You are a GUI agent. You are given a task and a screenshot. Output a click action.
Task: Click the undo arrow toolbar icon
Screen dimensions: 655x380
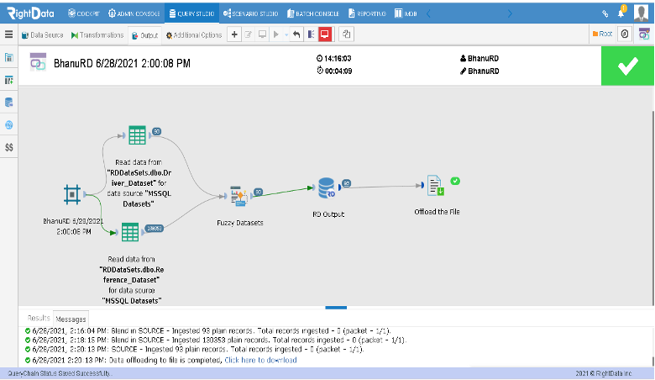[x=296, y=34]
